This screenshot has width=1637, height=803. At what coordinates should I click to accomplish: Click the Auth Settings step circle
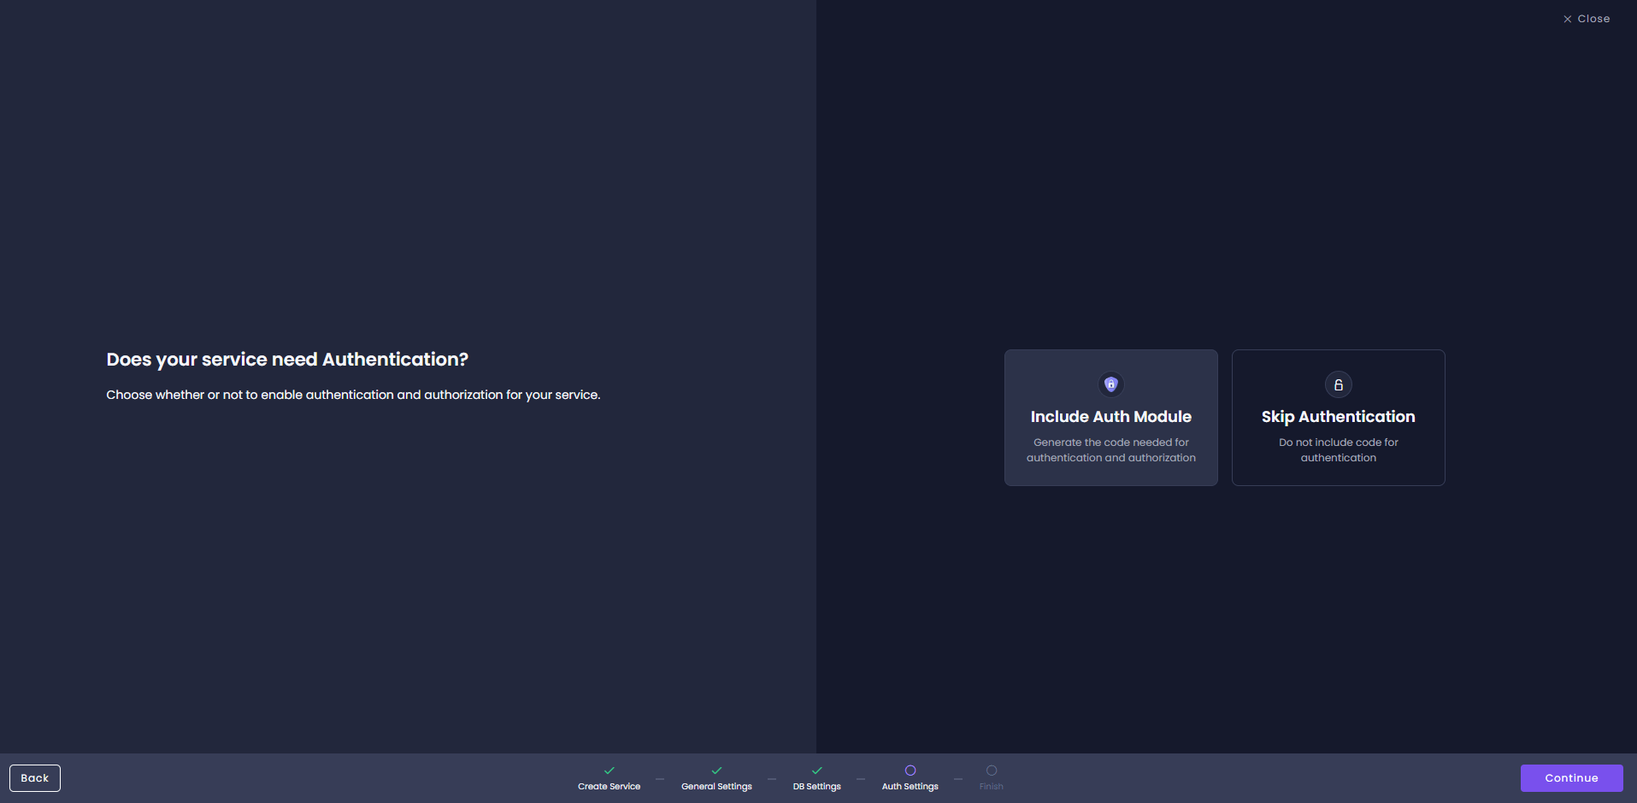910,771
